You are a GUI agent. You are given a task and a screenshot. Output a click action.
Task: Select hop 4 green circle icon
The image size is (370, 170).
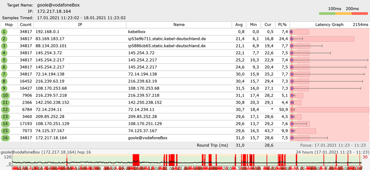point(4,53)
